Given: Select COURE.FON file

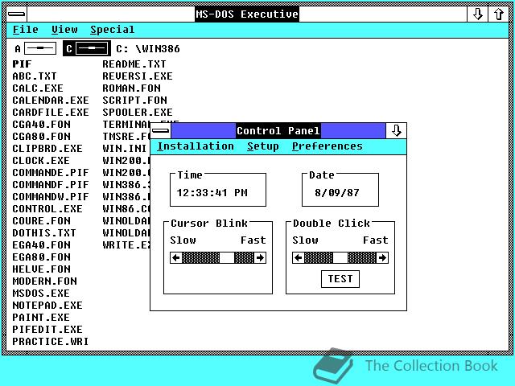Looking at the screenshot, I should tap(41, 221).
